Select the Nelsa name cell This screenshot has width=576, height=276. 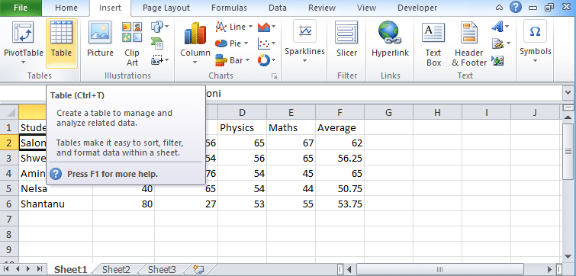click(x=56, y=188)
